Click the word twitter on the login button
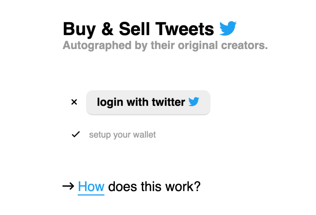316x215 pixels. (x=168, y=102)
